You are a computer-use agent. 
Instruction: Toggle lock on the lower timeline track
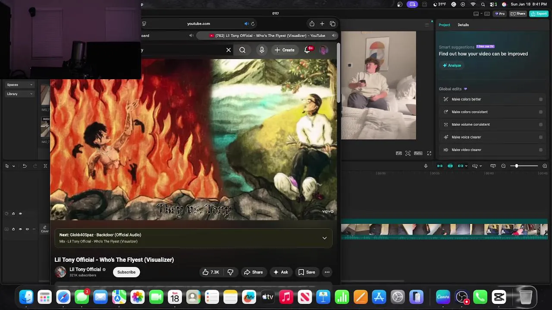tap(13, 229)
